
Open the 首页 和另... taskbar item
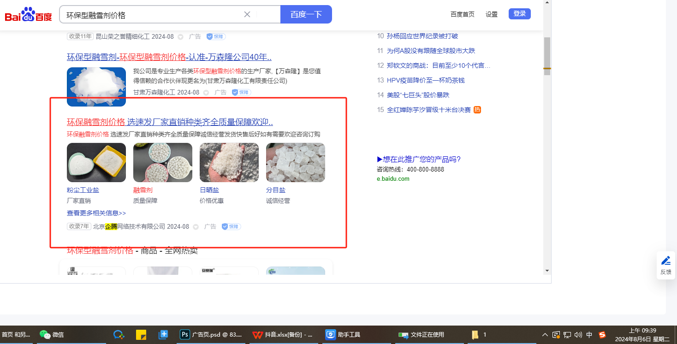16,335
